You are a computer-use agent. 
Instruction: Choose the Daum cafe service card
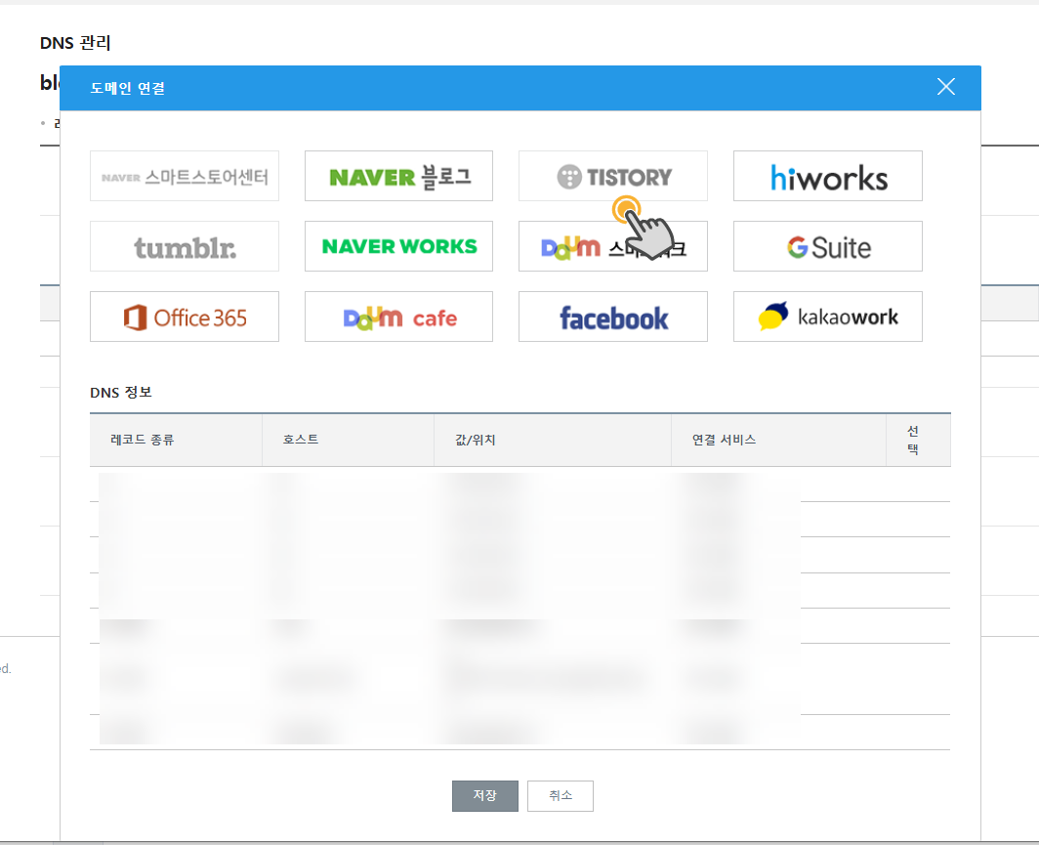tap(398, 317)
